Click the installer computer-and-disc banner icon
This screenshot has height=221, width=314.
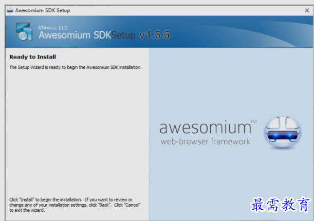point(24,31)
